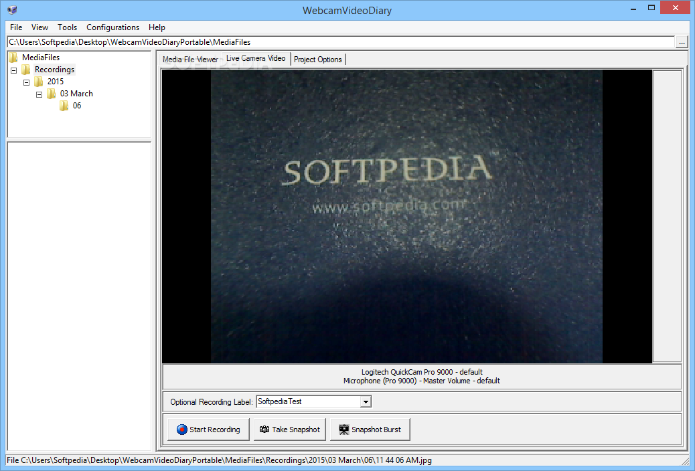
Task: Click the 06 folder icon
Action: (x=64, y=106)
